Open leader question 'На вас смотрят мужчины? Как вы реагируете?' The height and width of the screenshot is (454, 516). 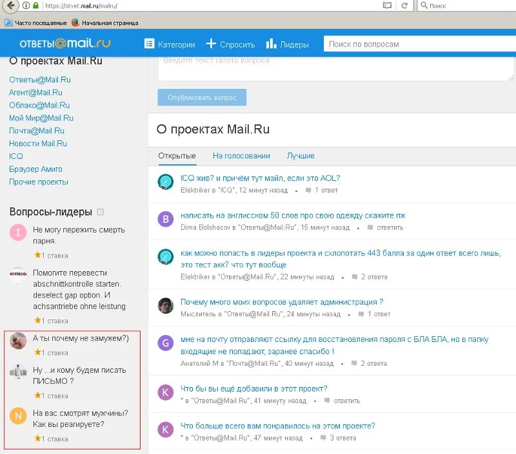coord(80,419)
